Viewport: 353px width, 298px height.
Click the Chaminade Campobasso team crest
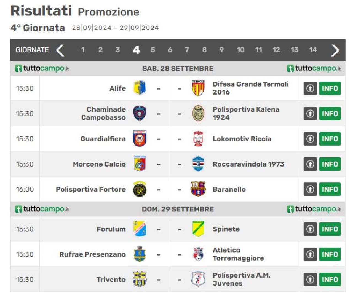(x=140, y=113)
